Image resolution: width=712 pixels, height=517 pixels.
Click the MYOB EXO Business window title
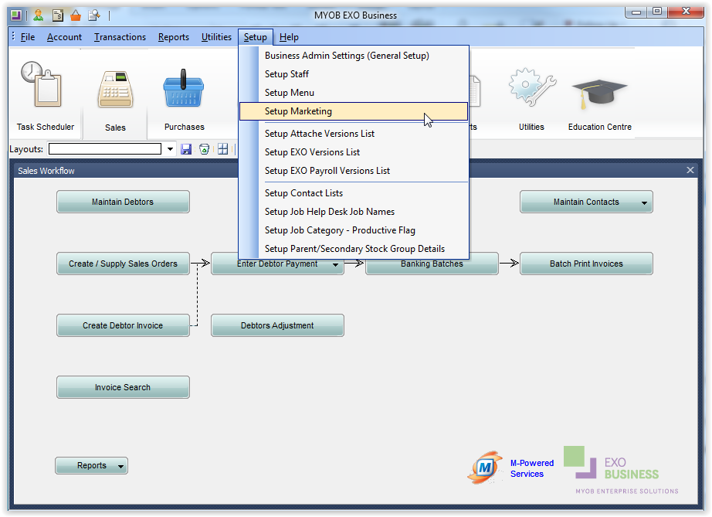click(355, 15)
